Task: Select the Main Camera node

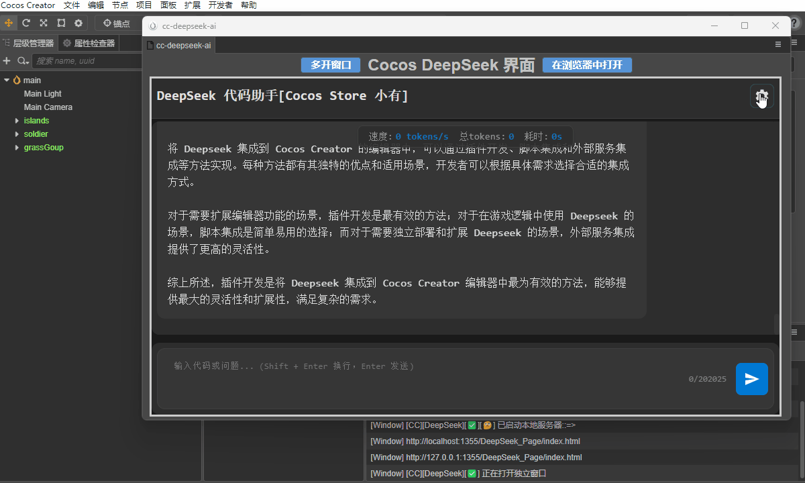Action: point(48,107)
